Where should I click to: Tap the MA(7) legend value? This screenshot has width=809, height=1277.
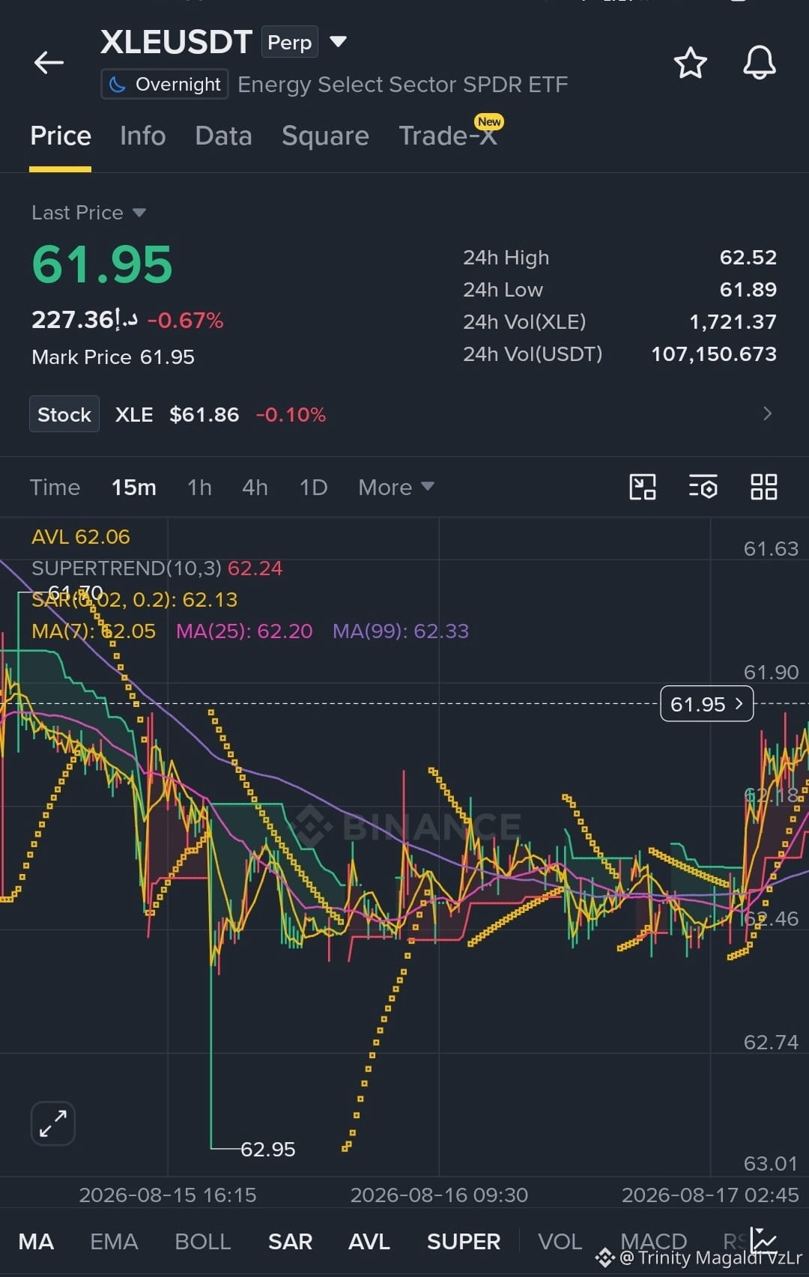94,631
